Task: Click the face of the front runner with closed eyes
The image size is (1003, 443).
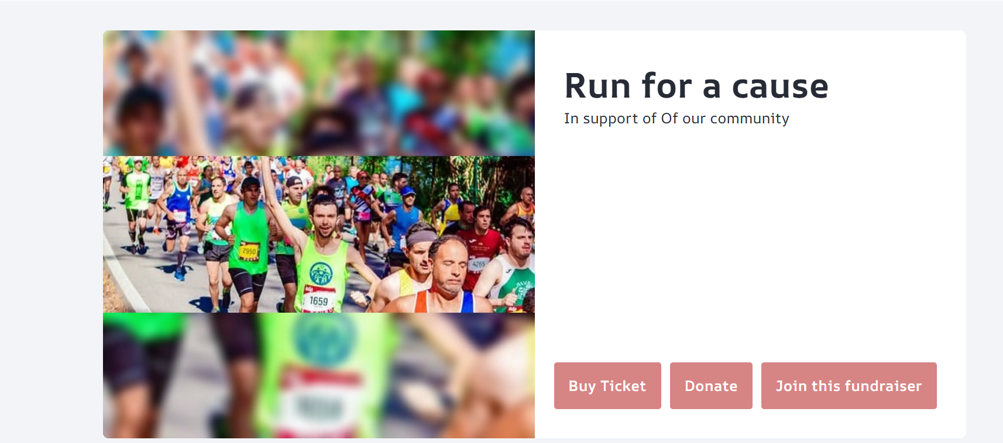Action: [449, 266]
